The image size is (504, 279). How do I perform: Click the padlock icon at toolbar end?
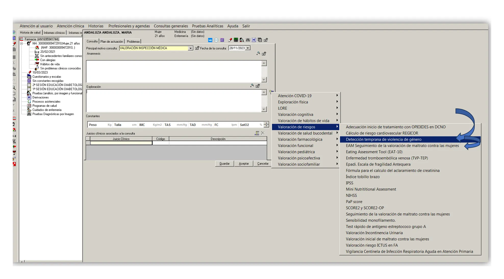pos(266,40)
